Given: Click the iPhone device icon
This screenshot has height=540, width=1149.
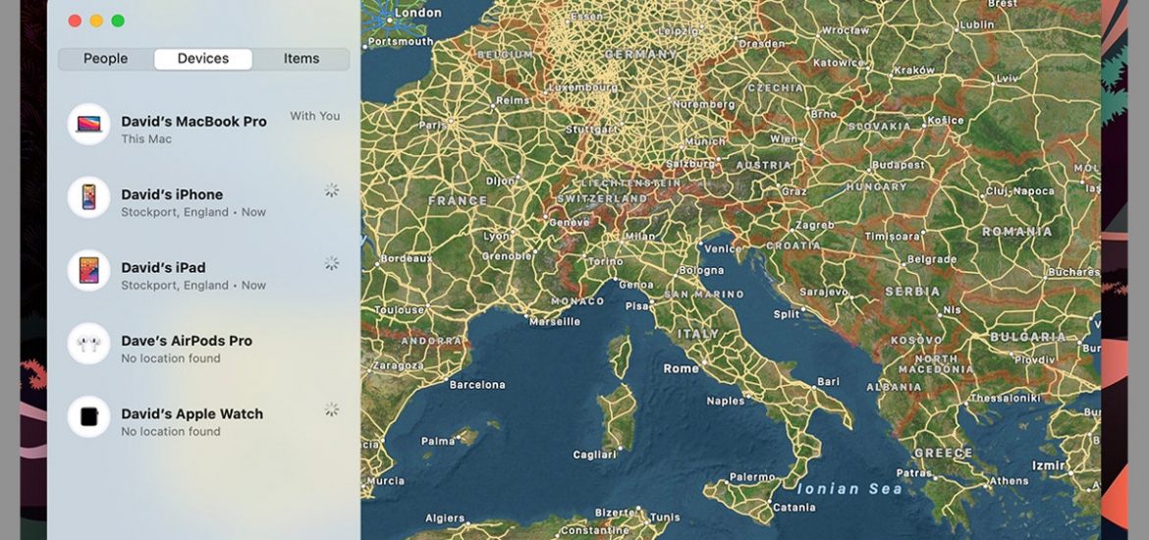Looking at the screenshot, I should click(x=88, y=197).
